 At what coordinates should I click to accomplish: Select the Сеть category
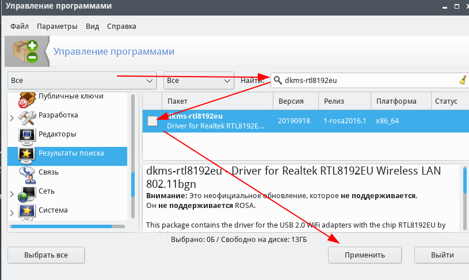47,191
